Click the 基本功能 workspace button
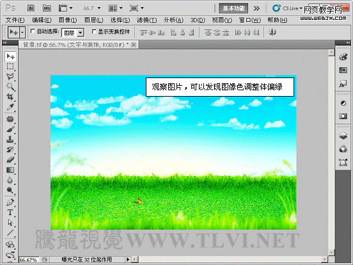This screenshot has height=265, width=353. point(233,8)
